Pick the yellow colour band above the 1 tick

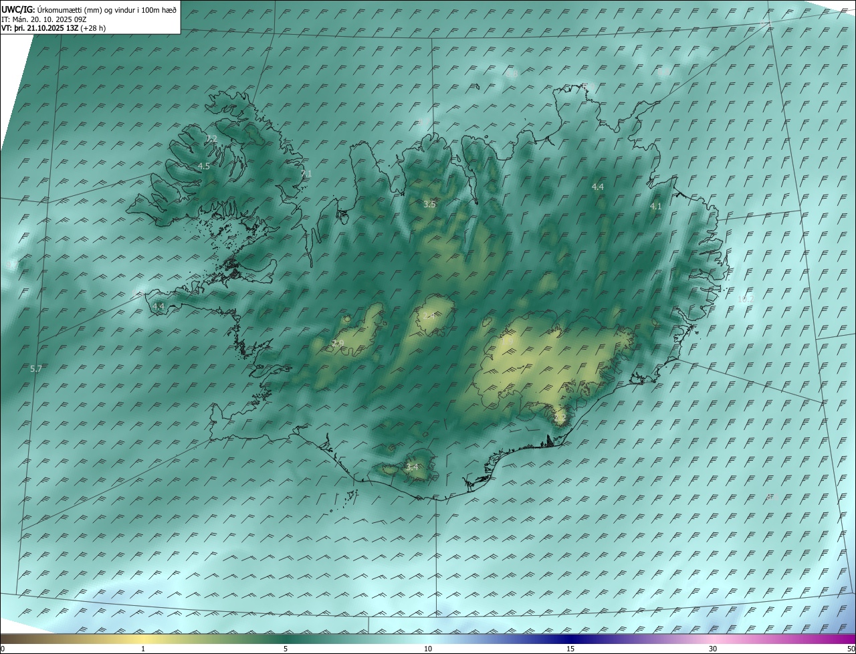click(143, 639)
